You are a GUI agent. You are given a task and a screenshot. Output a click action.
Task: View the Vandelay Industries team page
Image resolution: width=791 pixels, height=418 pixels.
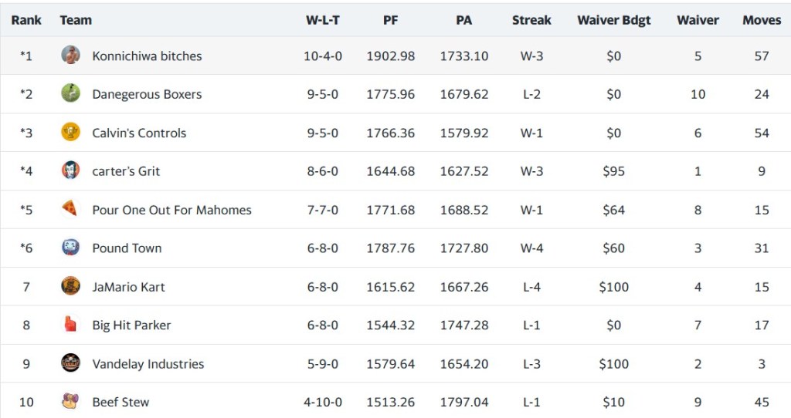click(x=148, y=364)
